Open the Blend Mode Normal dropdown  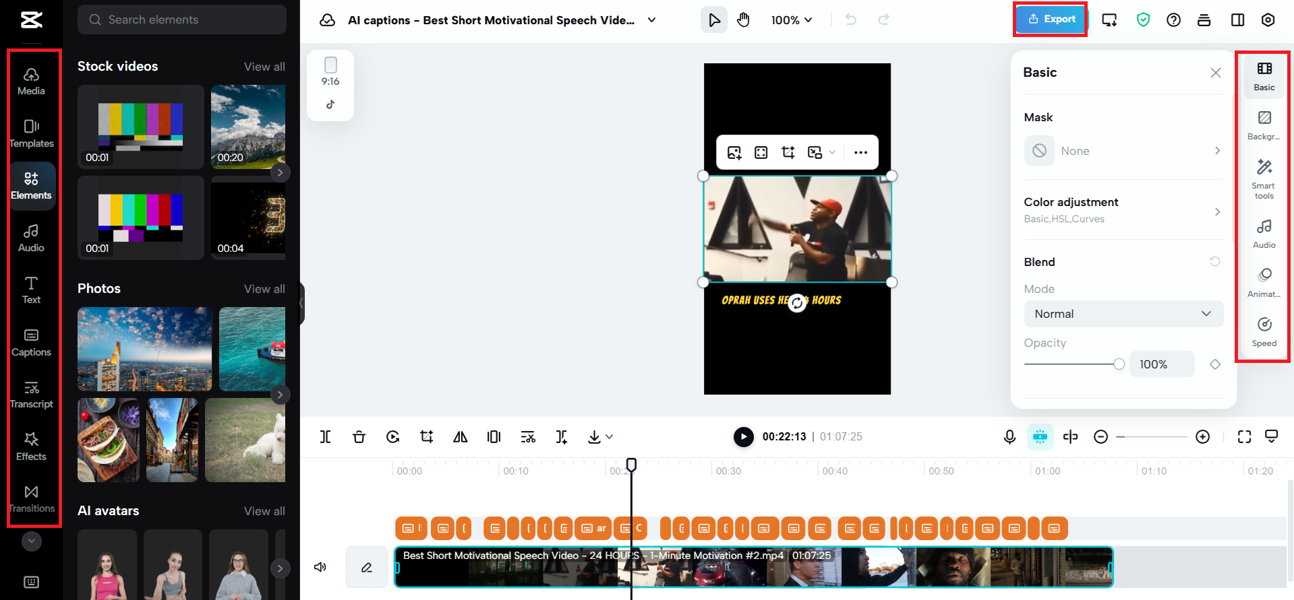pos(1123,314)
